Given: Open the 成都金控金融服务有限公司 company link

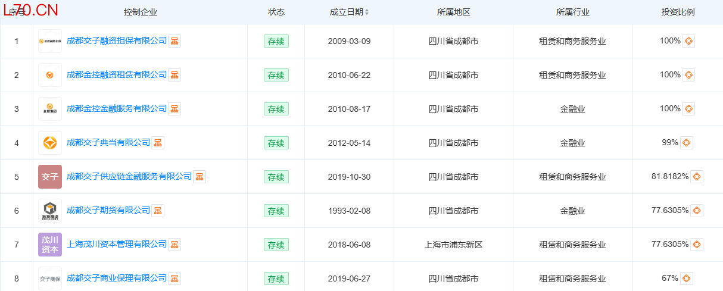Looking at the screenshot, I should coord(117,109).
